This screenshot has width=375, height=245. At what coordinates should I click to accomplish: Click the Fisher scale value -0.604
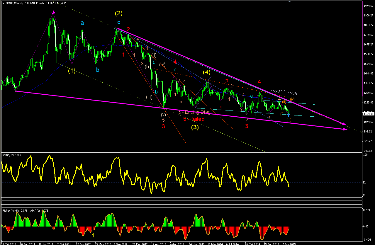pyautogui.click(x=367, y=240)
